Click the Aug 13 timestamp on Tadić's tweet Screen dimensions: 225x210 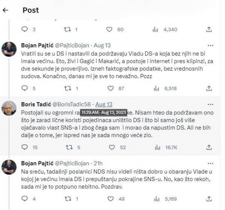click(104, 104)
